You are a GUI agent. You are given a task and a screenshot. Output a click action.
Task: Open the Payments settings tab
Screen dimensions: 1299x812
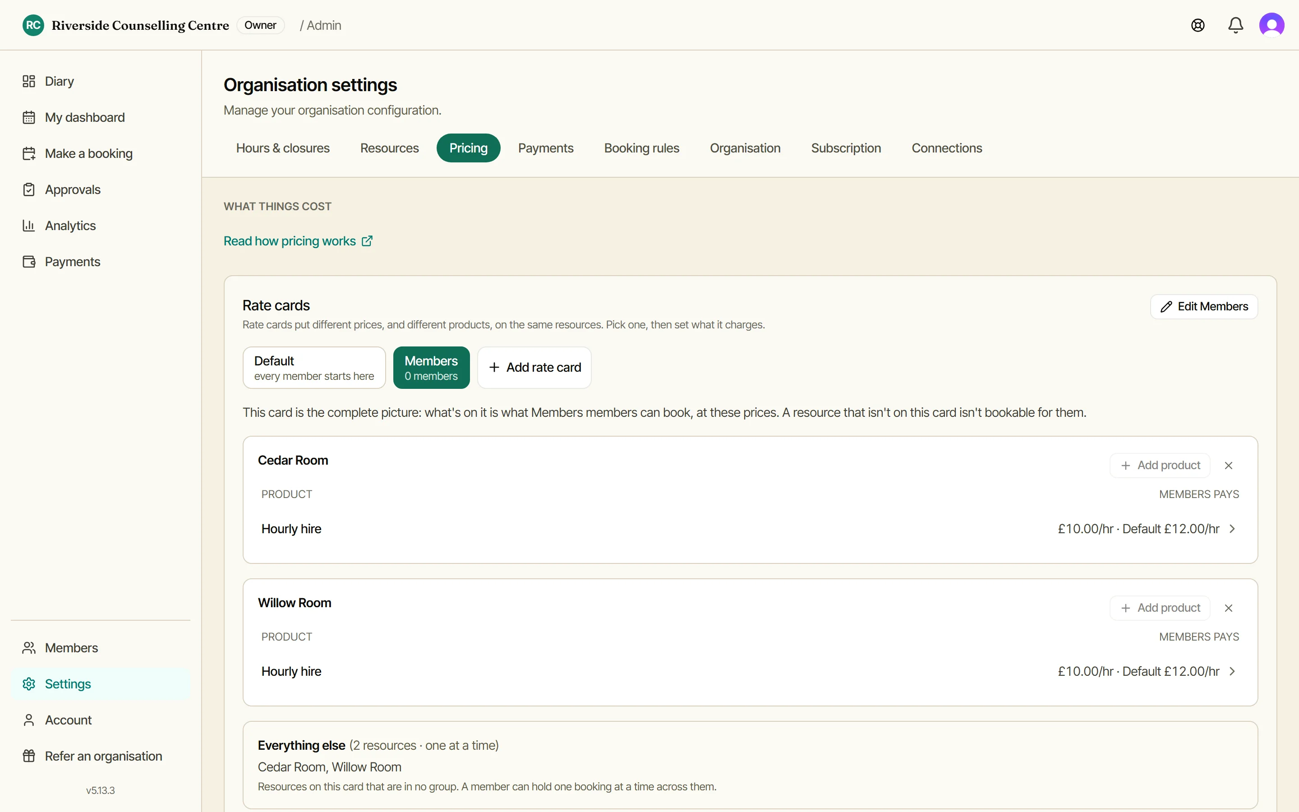pos(545,148)
